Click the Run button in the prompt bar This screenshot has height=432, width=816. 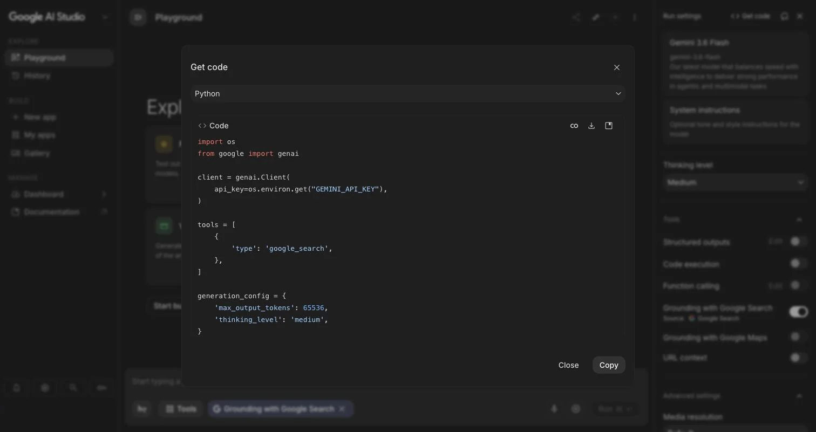pyautogui.click(x=615, y=409)
